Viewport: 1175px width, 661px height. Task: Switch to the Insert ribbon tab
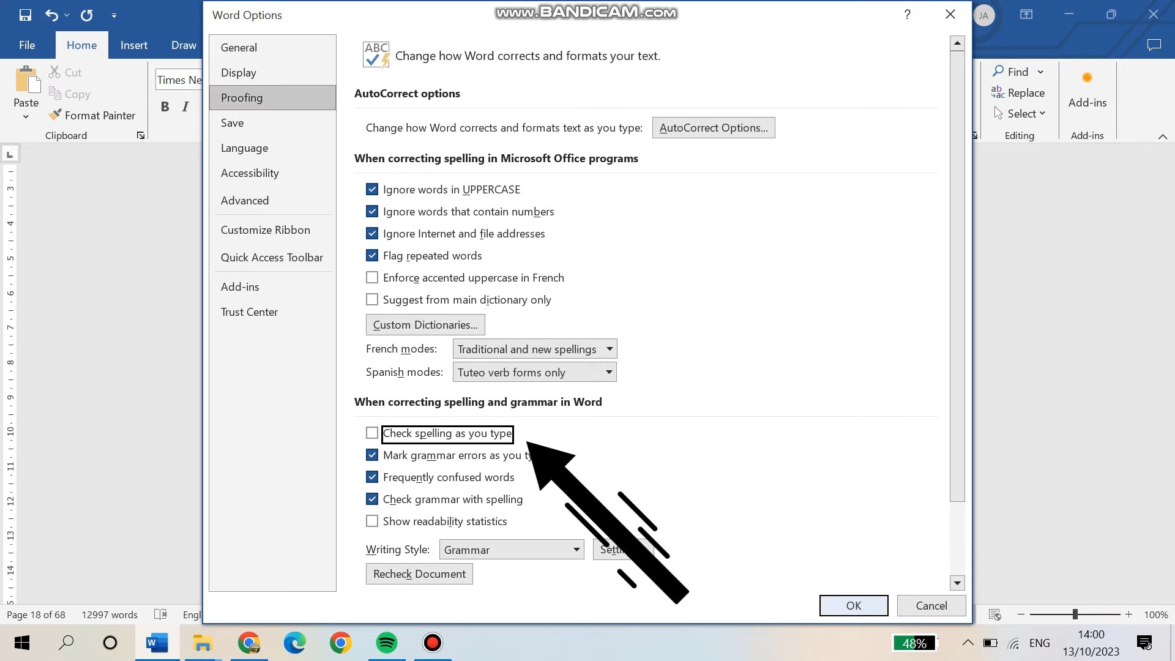(x=133, y=45)
